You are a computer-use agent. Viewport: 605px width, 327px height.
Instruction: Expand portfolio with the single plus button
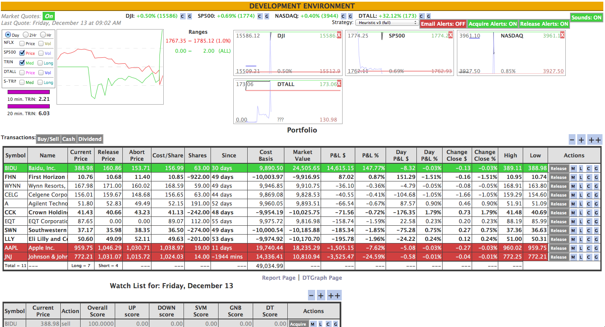[x=581, y=140]
